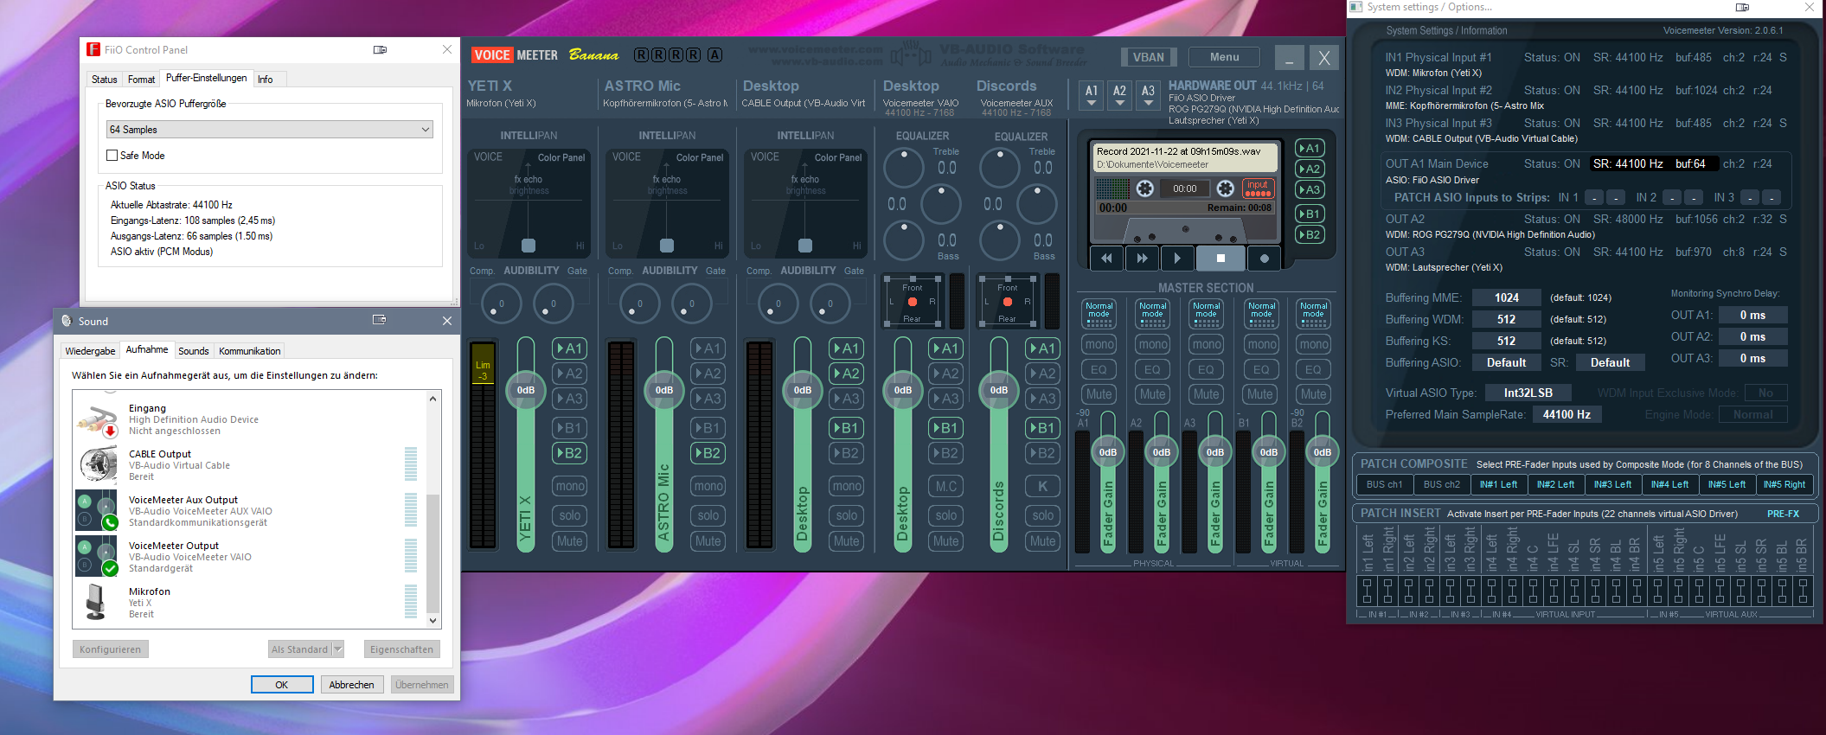
Task: Open the A1 hardware out device dropdown
Action: click(1092, 95)
